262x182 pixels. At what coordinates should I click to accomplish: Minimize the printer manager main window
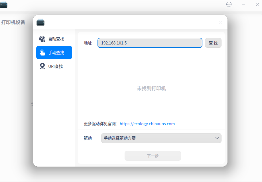244,5
